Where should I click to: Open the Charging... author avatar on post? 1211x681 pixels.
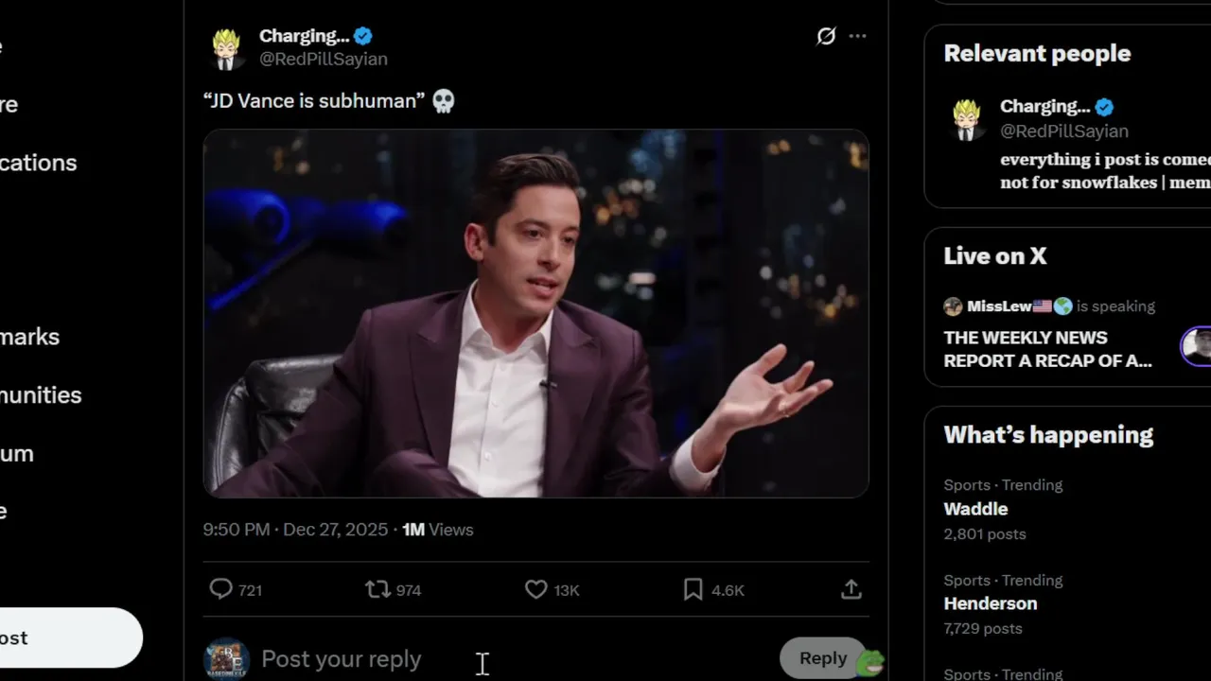(225, 48)
